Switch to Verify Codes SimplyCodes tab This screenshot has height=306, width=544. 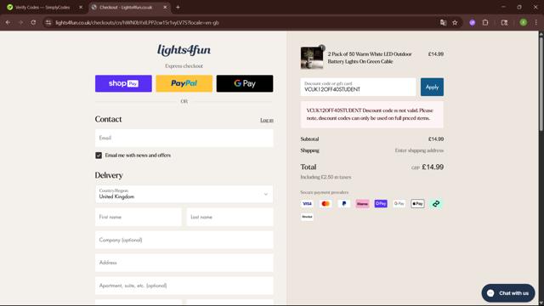(42, 7)
